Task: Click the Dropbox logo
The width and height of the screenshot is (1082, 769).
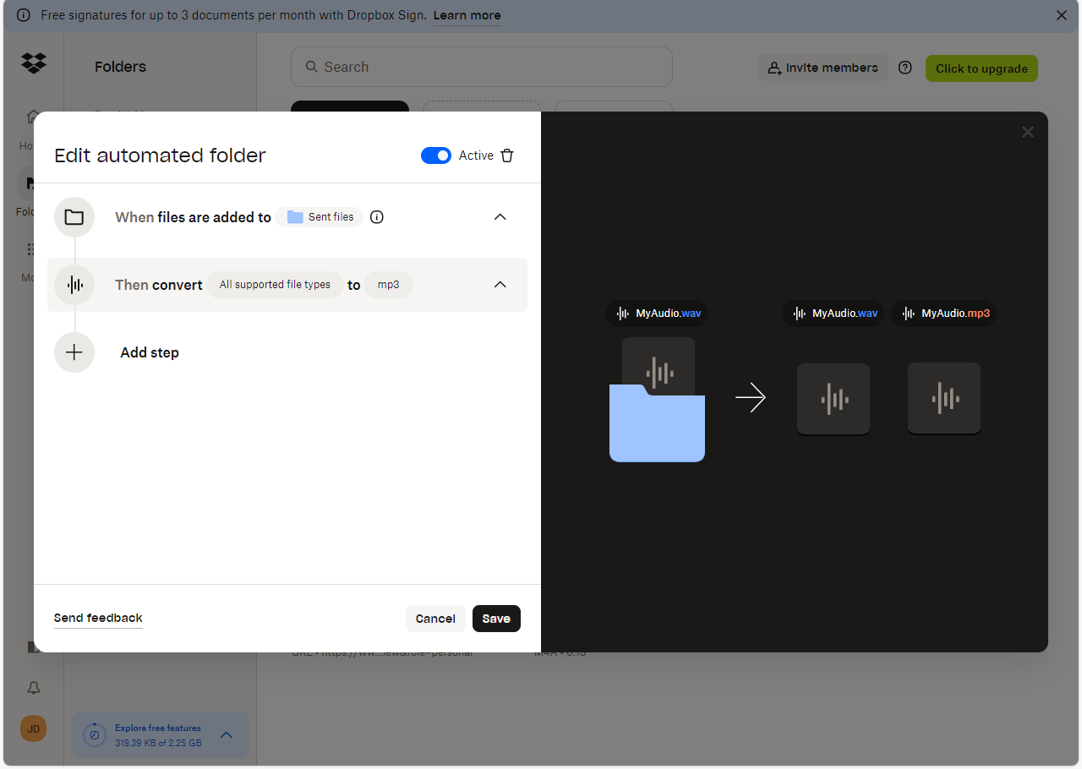Action: click(x=34, y=63)
